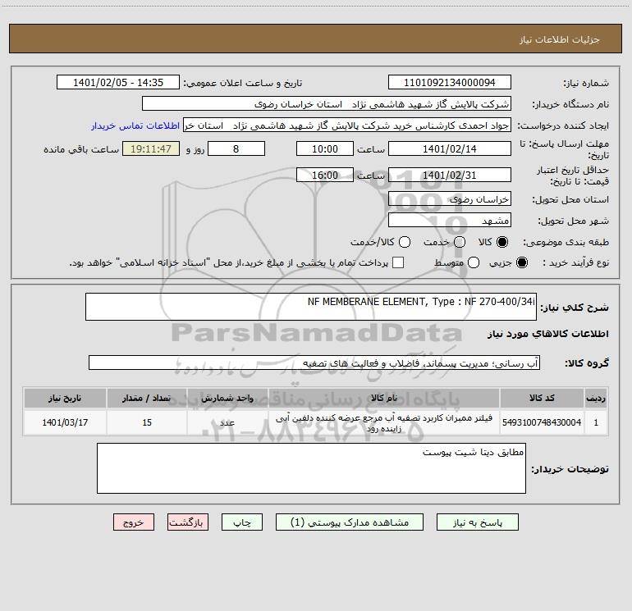Click row number 1 cell
632x611 pixels.
point(596,422)
